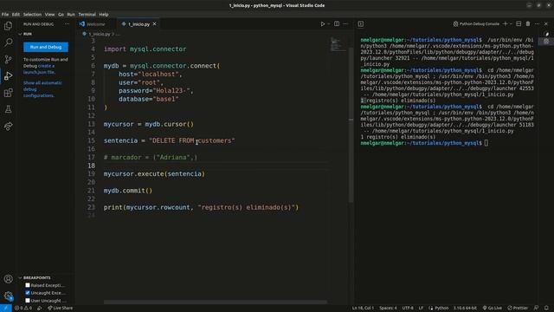The image size is (554, 312).
Task: Click the feedback icon in status bar
Action: click(x=537, y=309)
